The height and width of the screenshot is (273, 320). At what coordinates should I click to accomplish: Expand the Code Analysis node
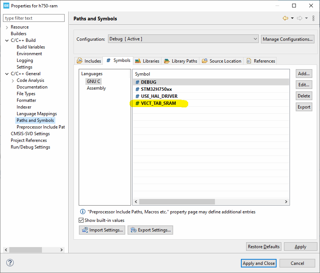point(13,81)
